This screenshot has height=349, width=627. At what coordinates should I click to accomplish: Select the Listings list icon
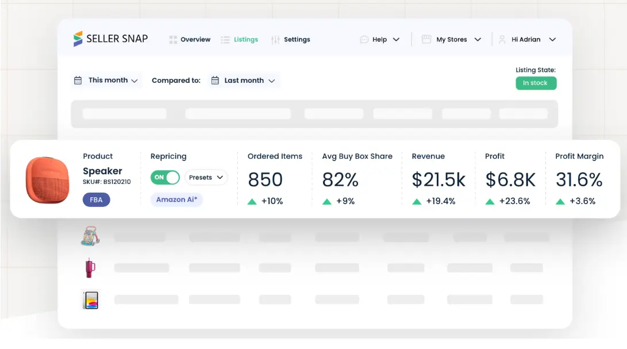click(225, 40)
